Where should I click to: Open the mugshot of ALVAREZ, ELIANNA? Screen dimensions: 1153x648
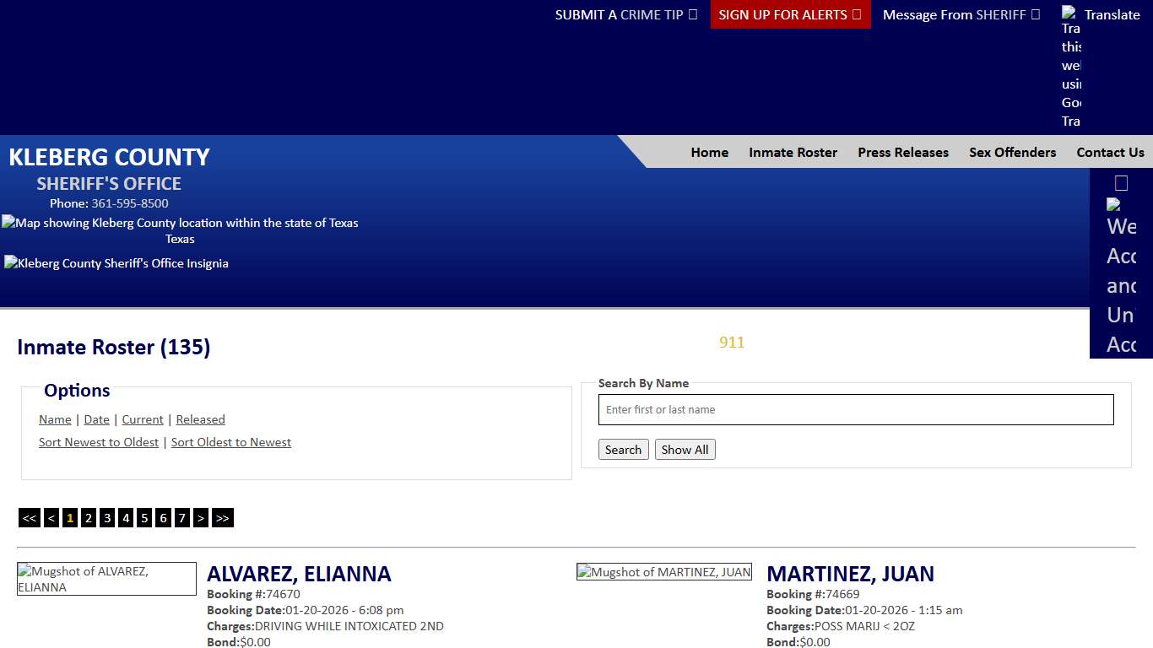(x=106, y=579)
